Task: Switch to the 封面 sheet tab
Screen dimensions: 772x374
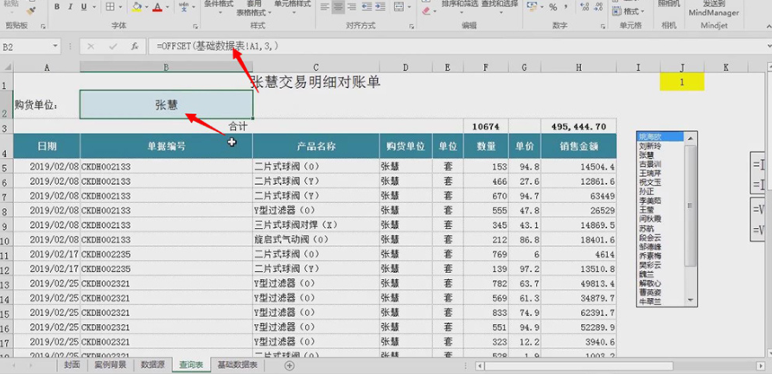Action: tap(72, 365)
